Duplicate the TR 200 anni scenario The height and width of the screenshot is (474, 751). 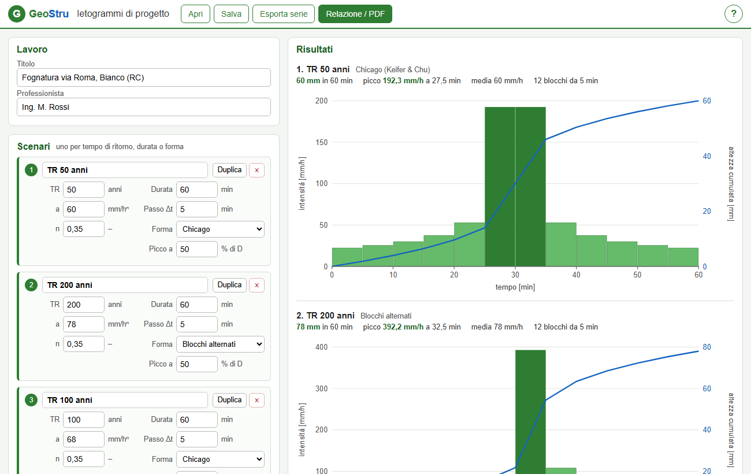(x=229, y=285)
